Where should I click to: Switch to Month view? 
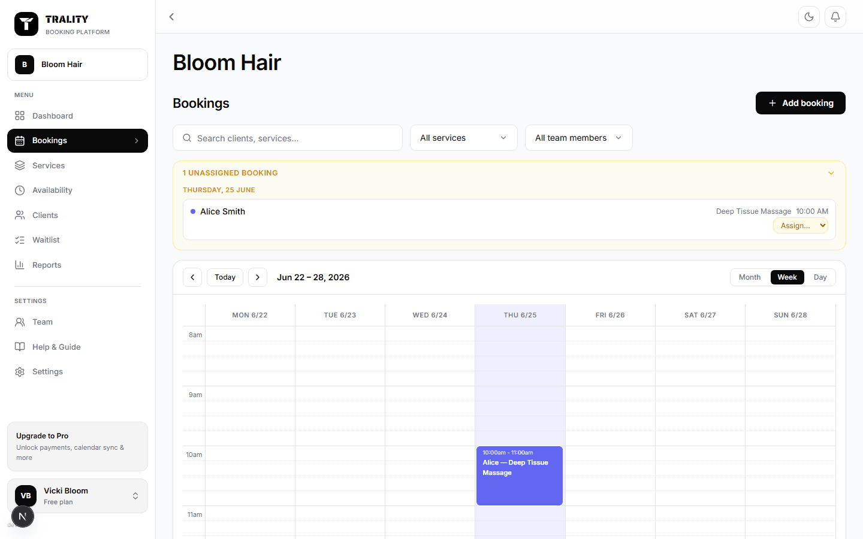pos(750,277)
